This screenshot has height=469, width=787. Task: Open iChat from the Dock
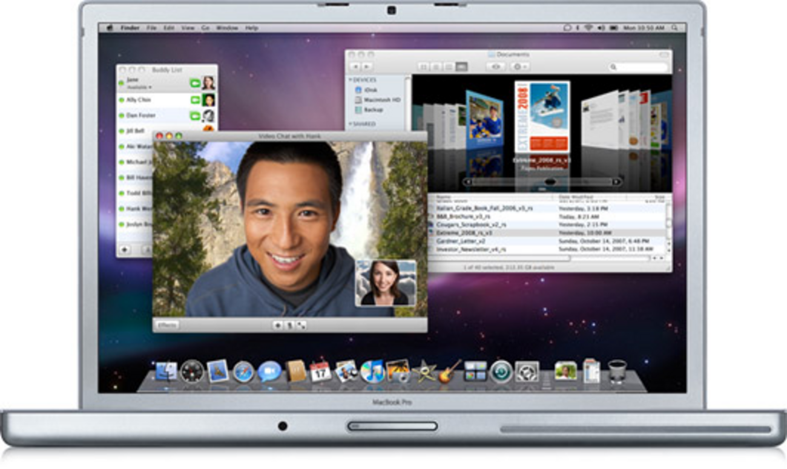point(269,370)
